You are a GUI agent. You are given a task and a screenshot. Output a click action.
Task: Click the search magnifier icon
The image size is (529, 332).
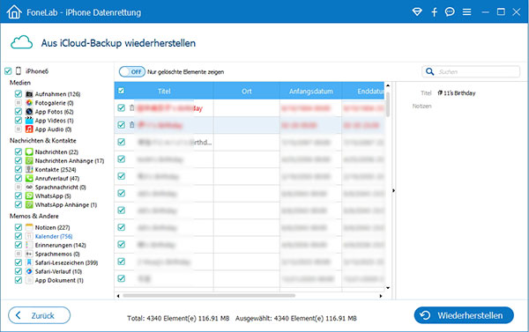click(x=429, y=72)
